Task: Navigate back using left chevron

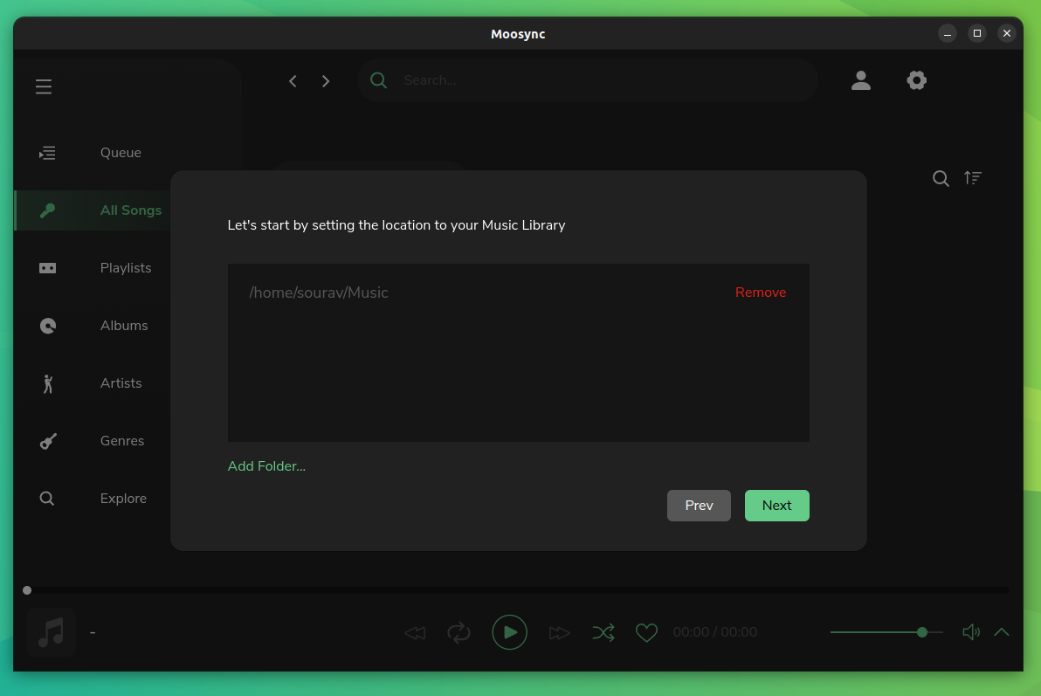Action: click(293, 80)
